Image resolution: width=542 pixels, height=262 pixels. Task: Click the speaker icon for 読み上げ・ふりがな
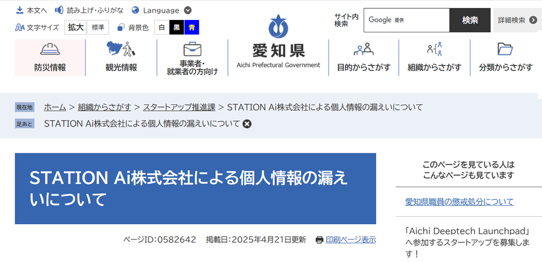click(x=59, y=10)
